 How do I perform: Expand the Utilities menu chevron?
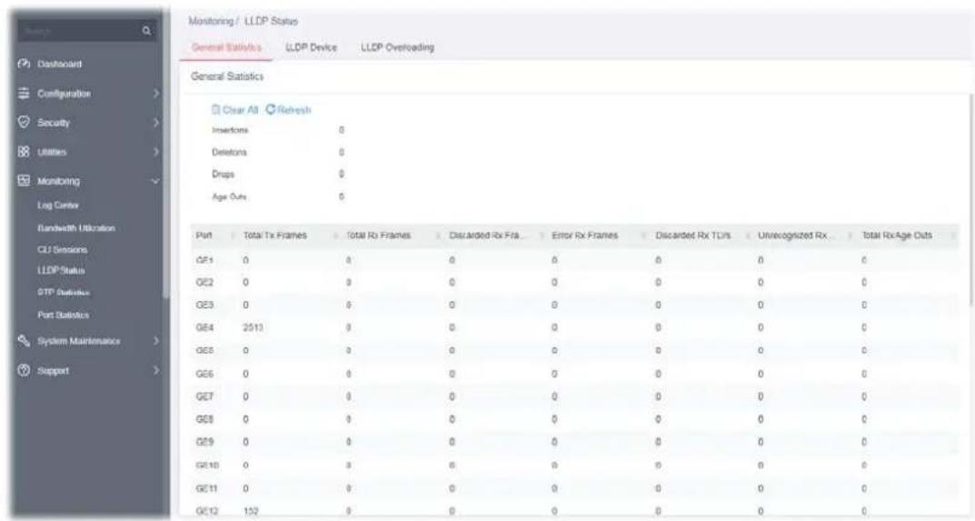[156, 152]
